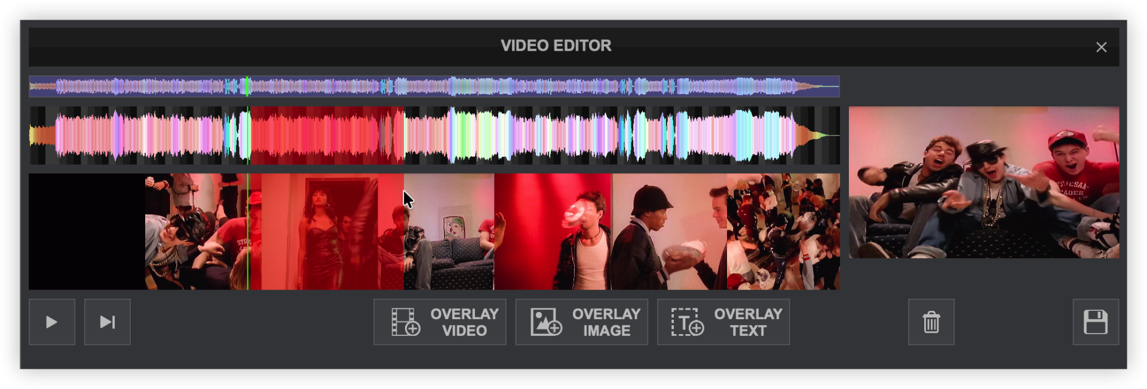
Task: Add an Overlay Video
Action: coord(440,322)
